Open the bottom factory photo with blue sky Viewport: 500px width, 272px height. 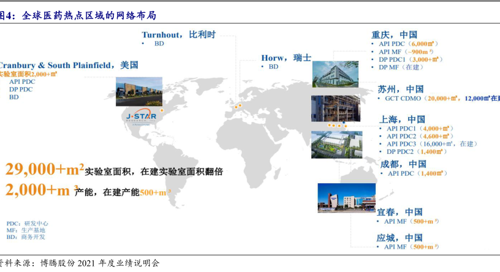pos(346,198)
